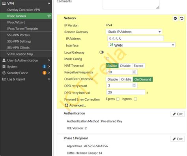Collapse the VPN menu section chevron

point(49,3)
